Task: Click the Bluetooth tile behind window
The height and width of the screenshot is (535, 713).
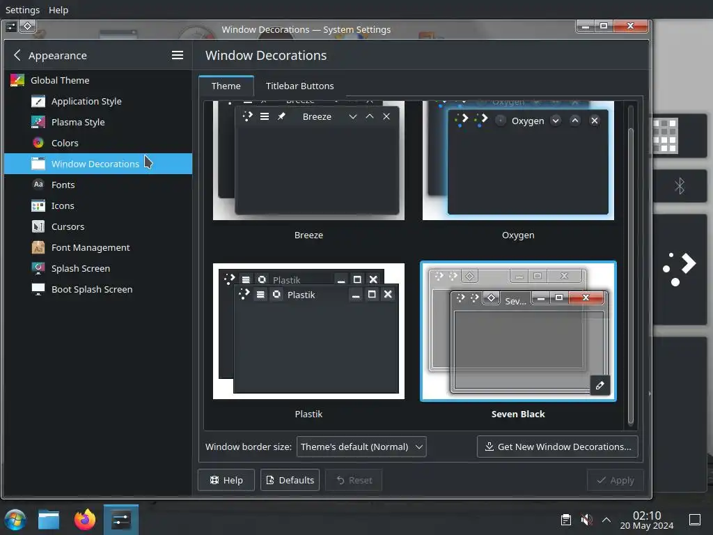Action: tap(680, 185)
